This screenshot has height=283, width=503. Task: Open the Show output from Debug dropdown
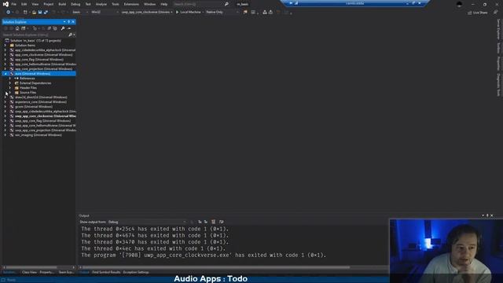pos(147,222)
